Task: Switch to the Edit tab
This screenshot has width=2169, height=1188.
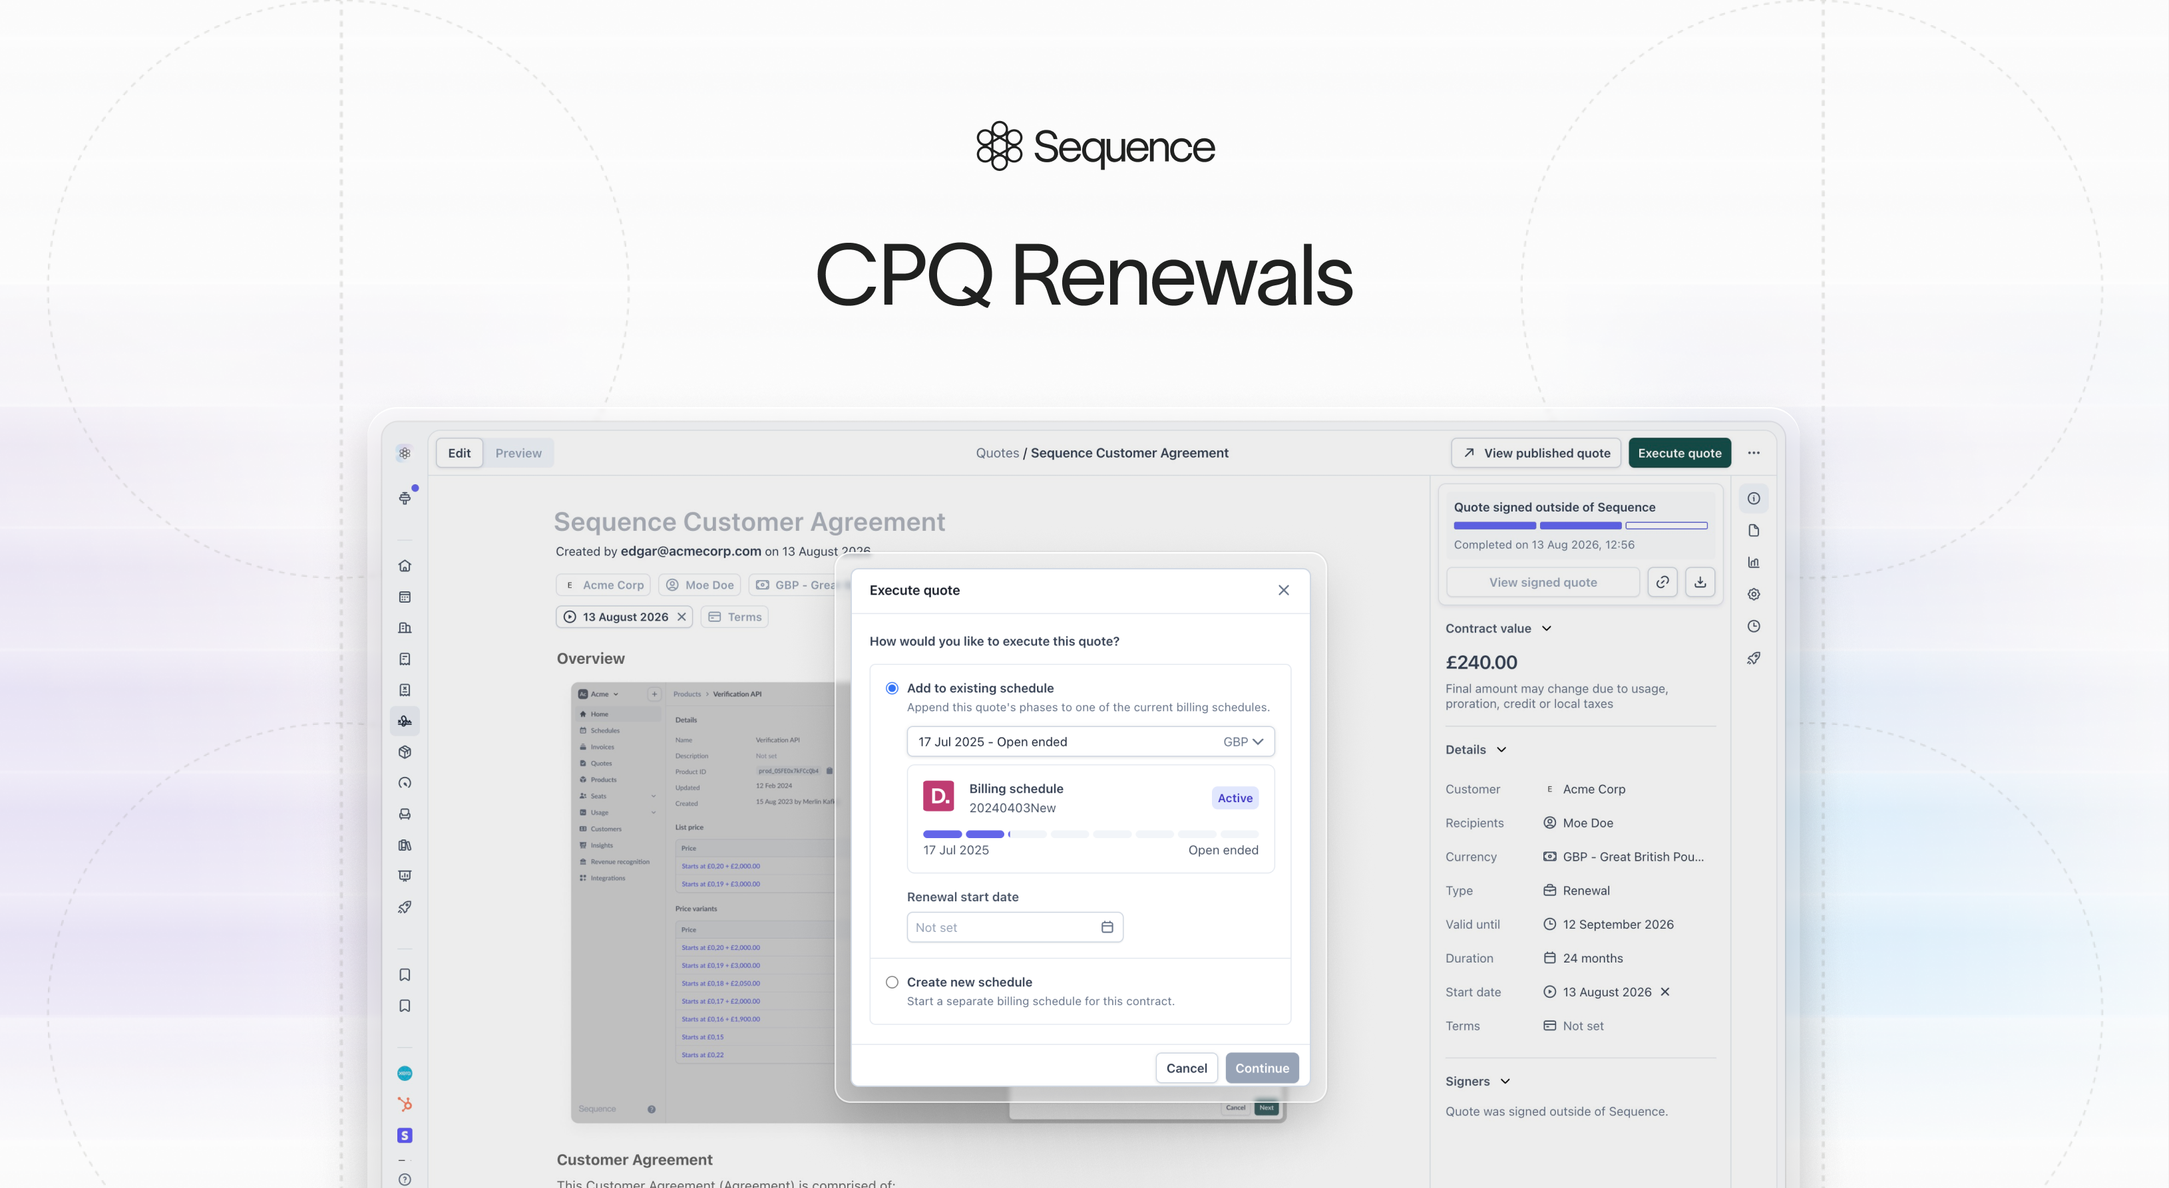Action: (459, 453)
